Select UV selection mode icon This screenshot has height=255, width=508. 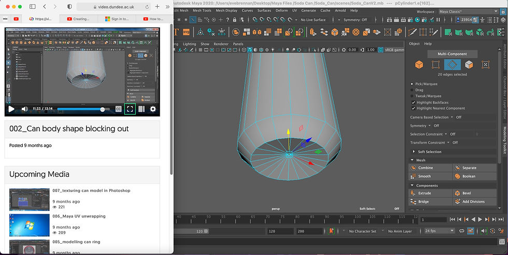pyautogui.click(x=485, y=65)
